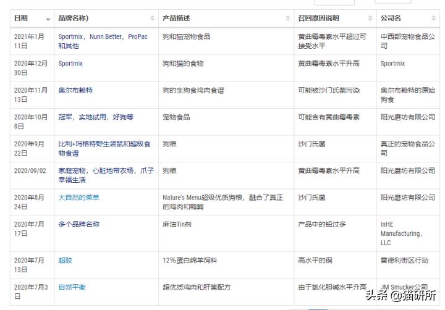
Task: Click the 产品描述 column sort icon
Action: coord(288,18)
